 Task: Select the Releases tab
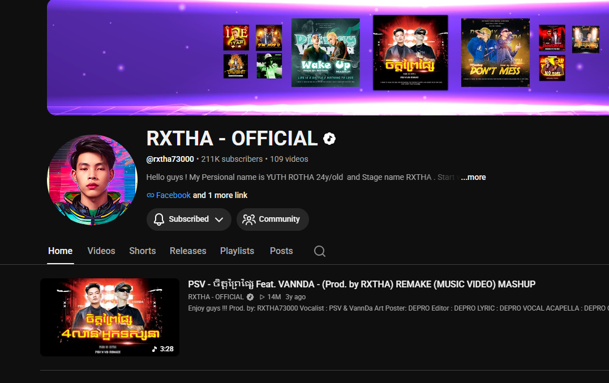[x=188, y=251]
